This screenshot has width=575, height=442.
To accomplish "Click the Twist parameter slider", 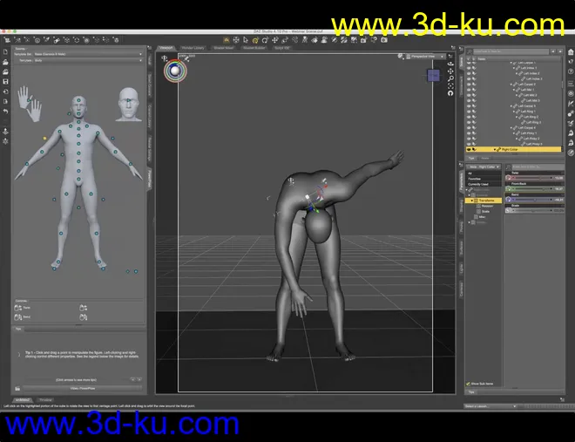I will [x=531, y=177].
